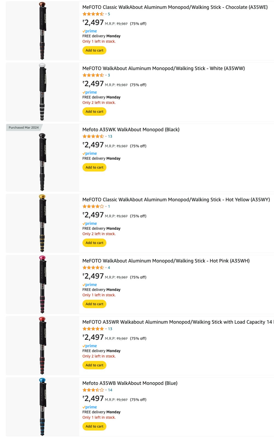The height and width of the screenshot is (438, 274).
Task: Click the Purchased Mar 2024 badge
Action: tap(24, 128)
